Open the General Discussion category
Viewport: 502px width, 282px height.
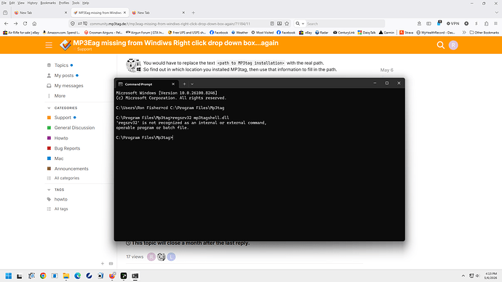pos(74,128)
